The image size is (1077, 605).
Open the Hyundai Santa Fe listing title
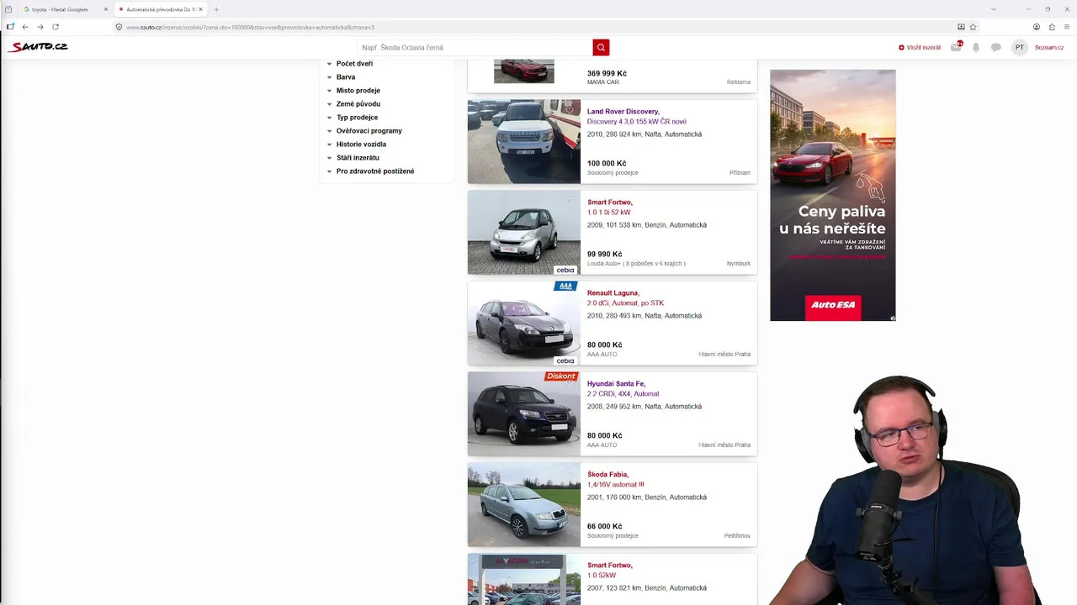pos(616,383)
